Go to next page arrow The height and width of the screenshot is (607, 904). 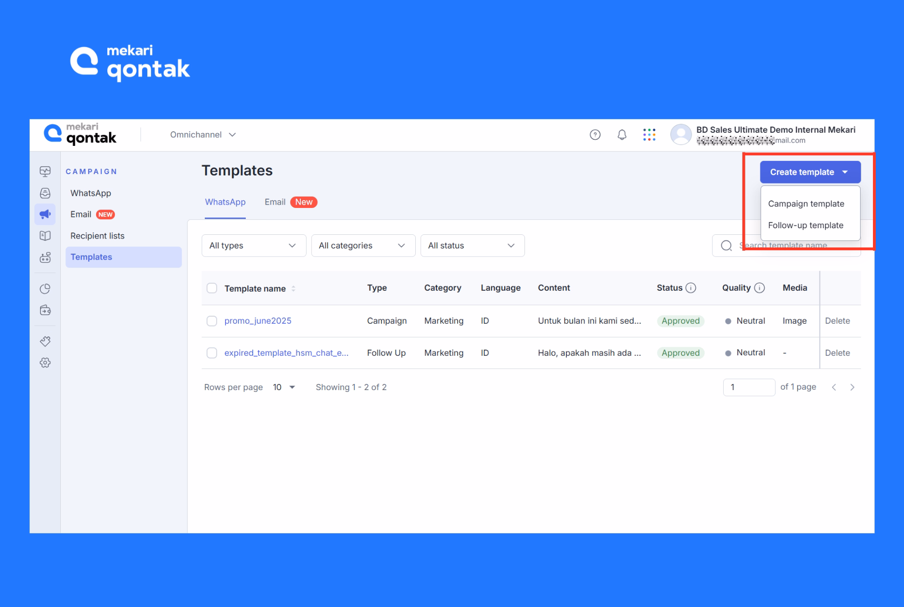tap(852, 387)
